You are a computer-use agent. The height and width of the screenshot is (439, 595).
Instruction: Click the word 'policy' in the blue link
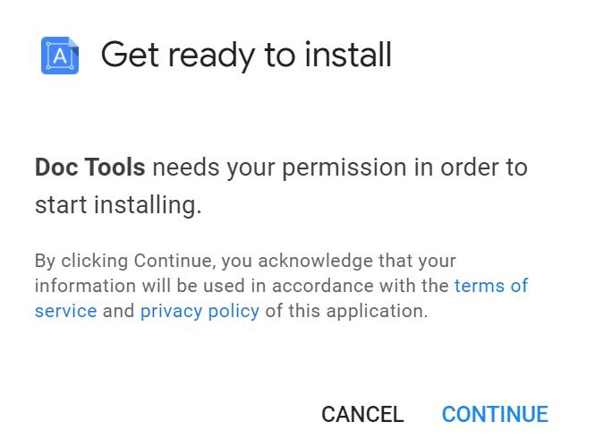click(234, 311)
